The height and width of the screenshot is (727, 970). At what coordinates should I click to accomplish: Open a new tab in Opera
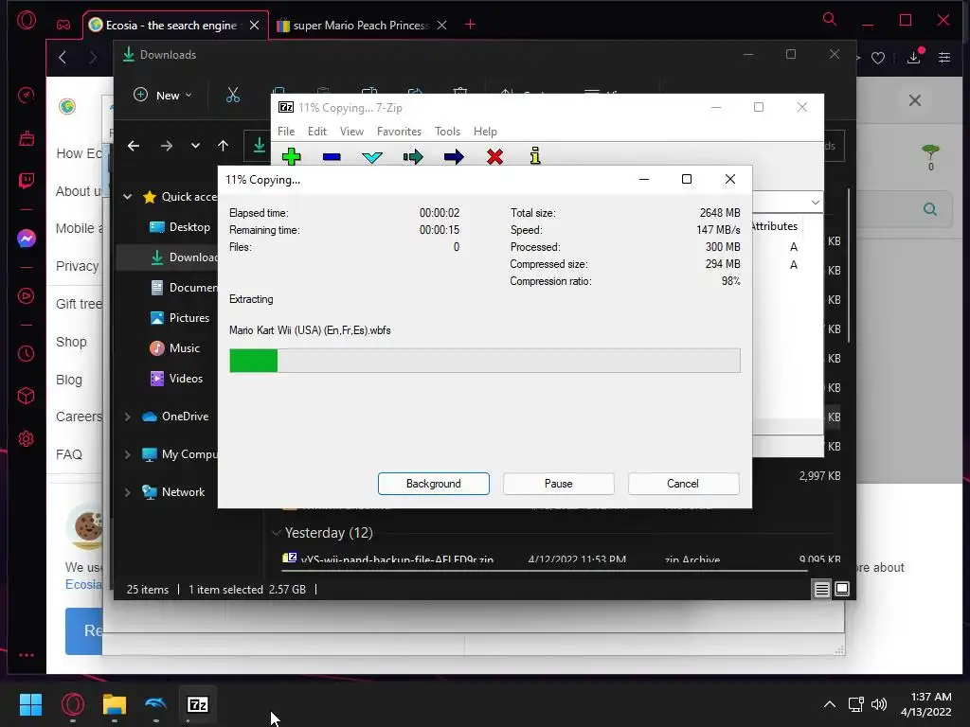pyautogui.click(x=470, y=25)
